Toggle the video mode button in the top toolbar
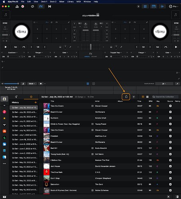 click(153, 6)
